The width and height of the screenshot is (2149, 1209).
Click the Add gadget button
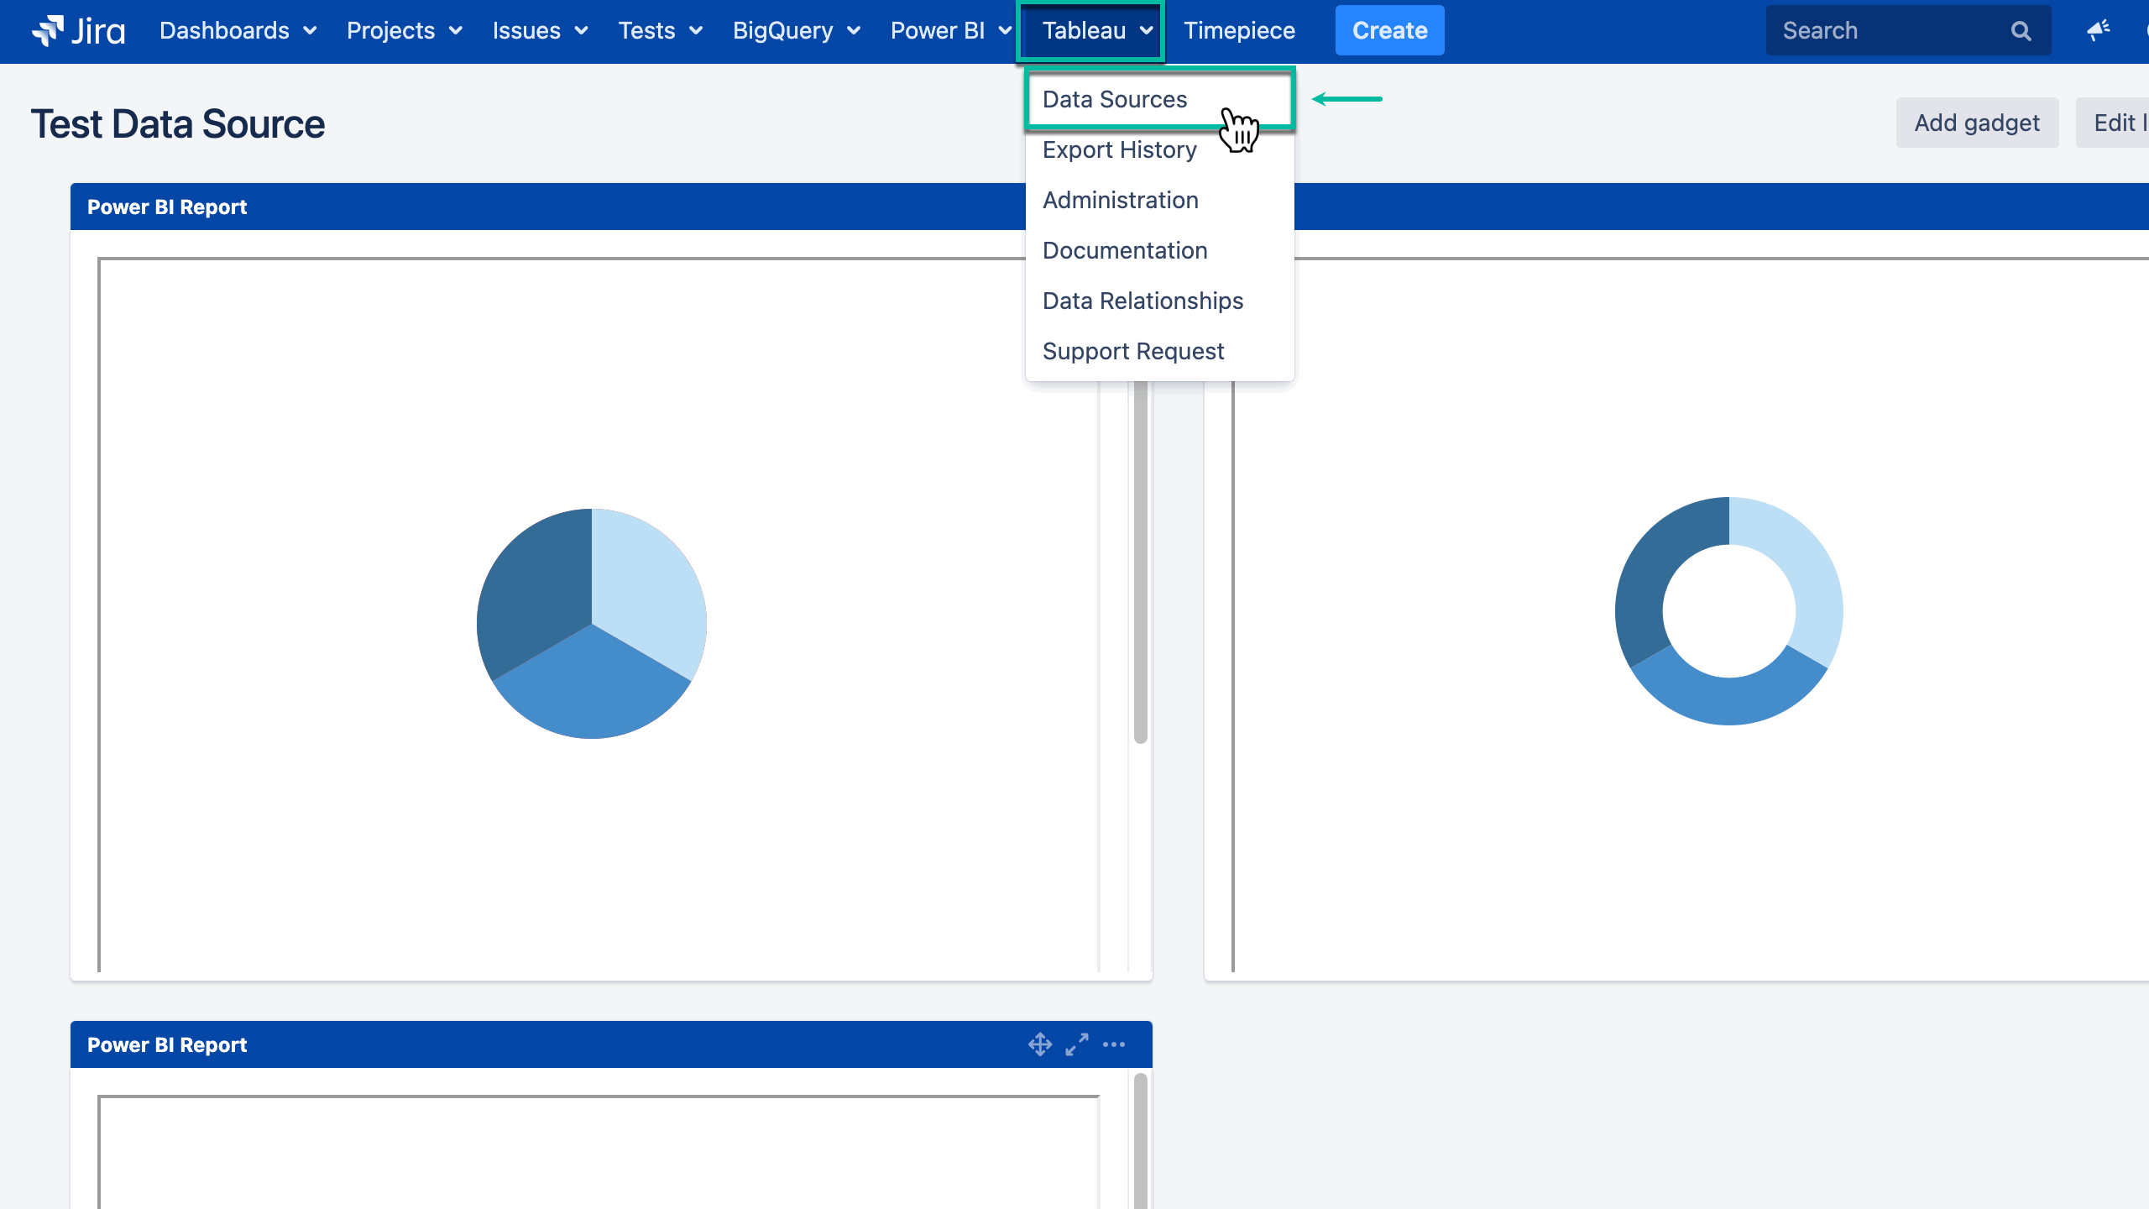[x=1977, y=122]
